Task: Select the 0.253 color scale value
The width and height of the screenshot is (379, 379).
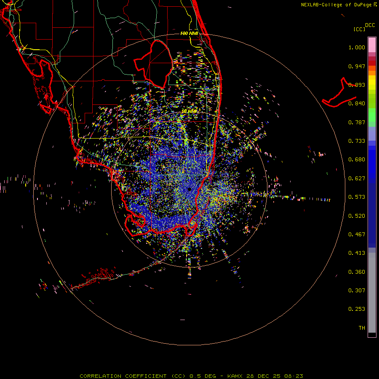Action: tap(357, 309)
